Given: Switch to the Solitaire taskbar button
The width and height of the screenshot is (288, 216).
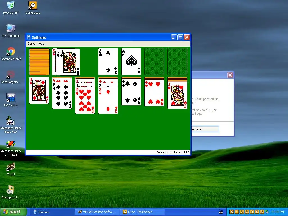Looking at the screenshot, I should (52, 212).
